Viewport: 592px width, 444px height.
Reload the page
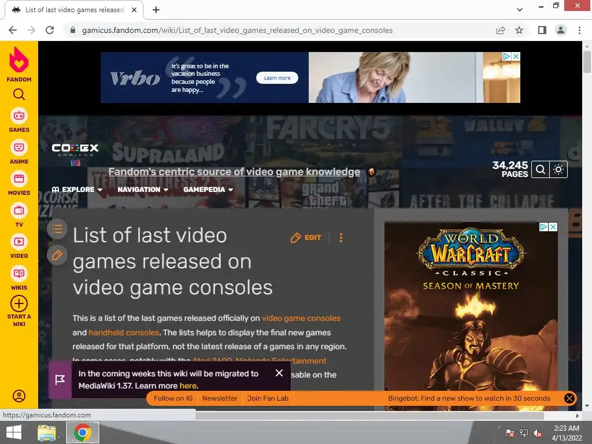(x=50, y=30)
